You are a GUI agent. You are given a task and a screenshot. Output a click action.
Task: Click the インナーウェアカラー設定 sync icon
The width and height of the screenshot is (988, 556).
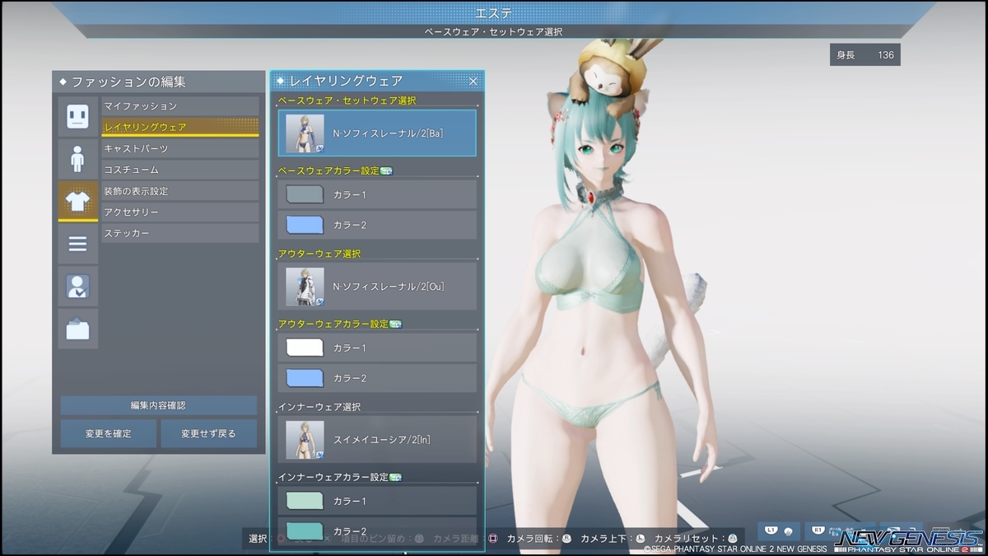395,478
